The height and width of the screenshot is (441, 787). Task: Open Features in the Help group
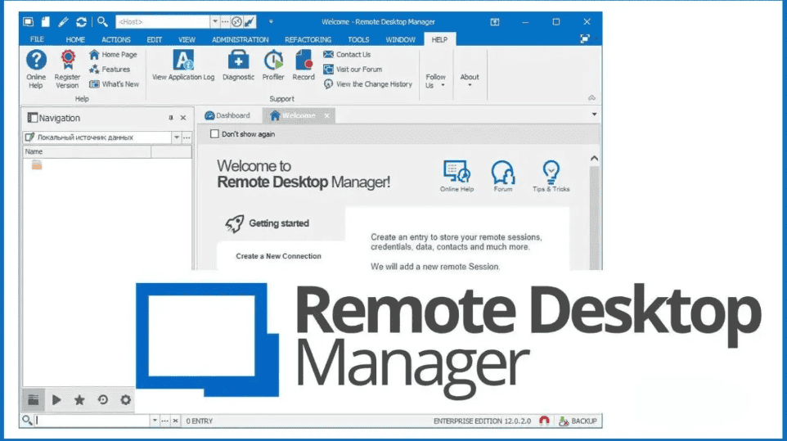(x=110, y=70)
